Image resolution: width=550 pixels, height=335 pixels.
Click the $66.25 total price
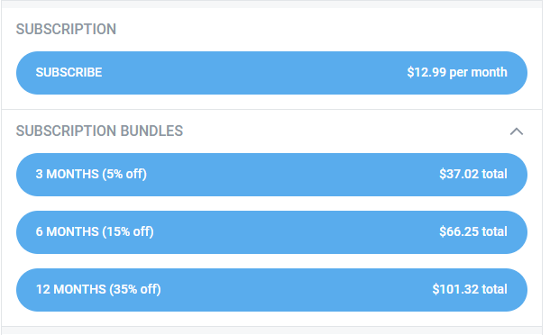[x=473, y=231]
